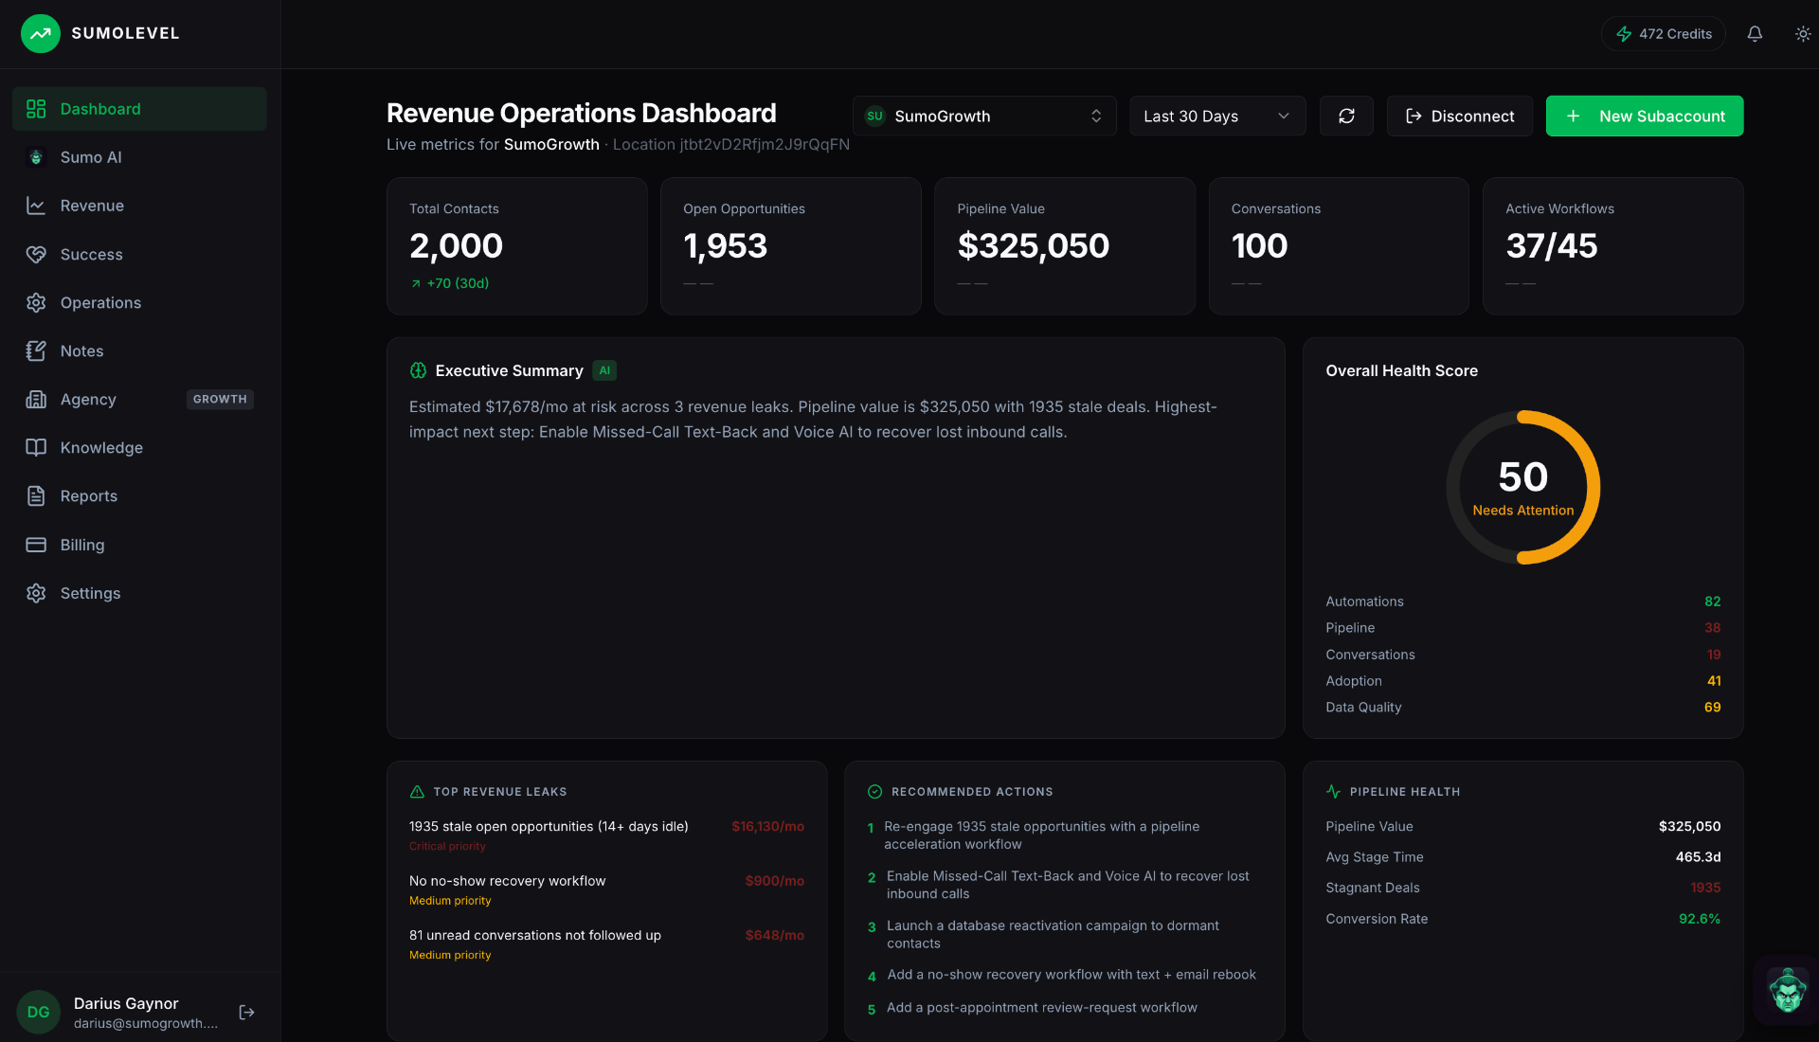1819x1042 pixels.
Task: Click recommended action 'Launch a database reactivation campaign'
Action: [x=1053, y=934]
